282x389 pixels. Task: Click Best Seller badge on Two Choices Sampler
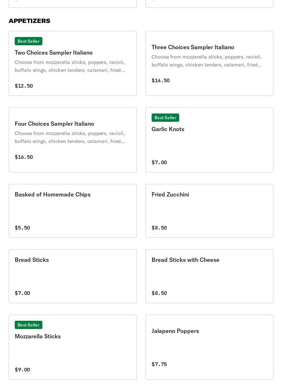pos(28,41)
